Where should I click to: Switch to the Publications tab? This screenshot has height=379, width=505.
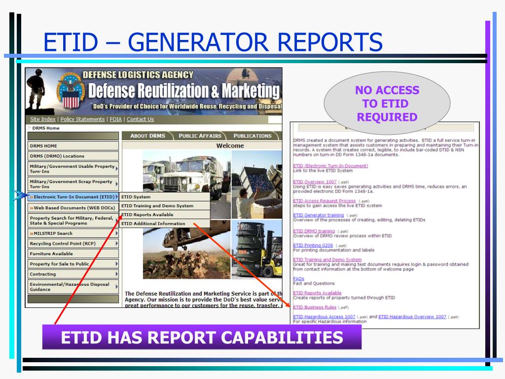click(x=252, y=136)
